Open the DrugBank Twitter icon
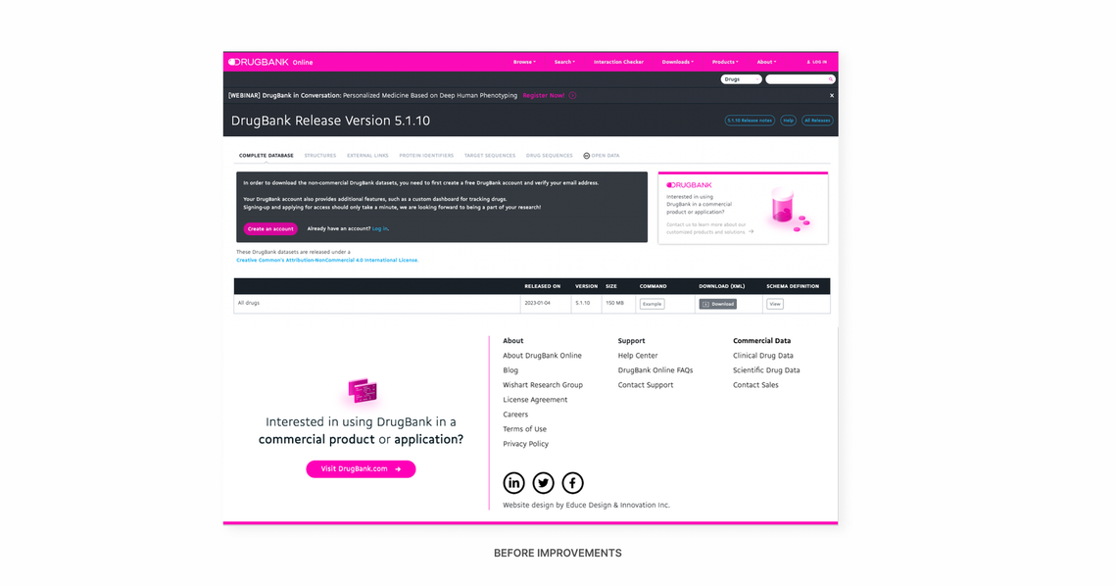Image resolution: width=1116 pixels, height=586 pixels. 543,483
